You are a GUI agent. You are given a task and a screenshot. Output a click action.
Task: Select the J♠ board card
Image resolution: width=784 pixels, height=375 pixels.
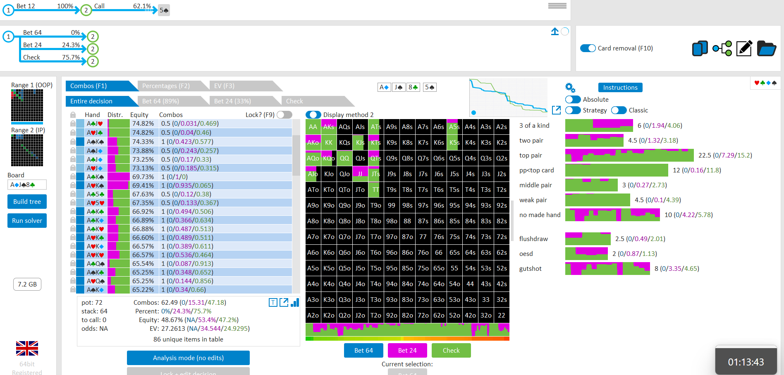(x=399, y=87)
